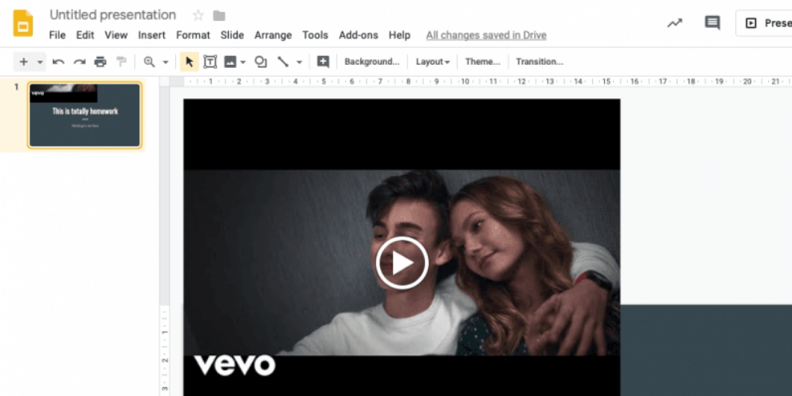Open the Tools menu
792x396 pixels.
315,35
